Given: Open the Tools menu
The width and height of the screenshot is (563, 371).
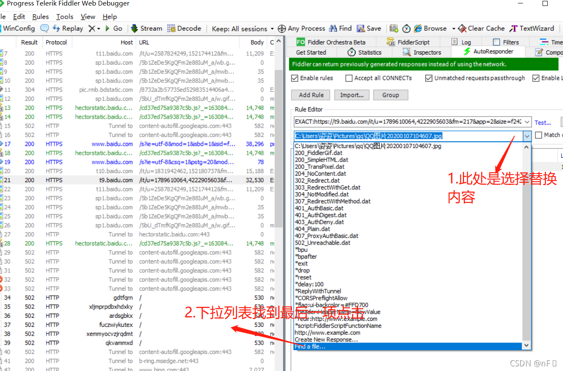Looking at the screenshot, I should tap(65, 17).
